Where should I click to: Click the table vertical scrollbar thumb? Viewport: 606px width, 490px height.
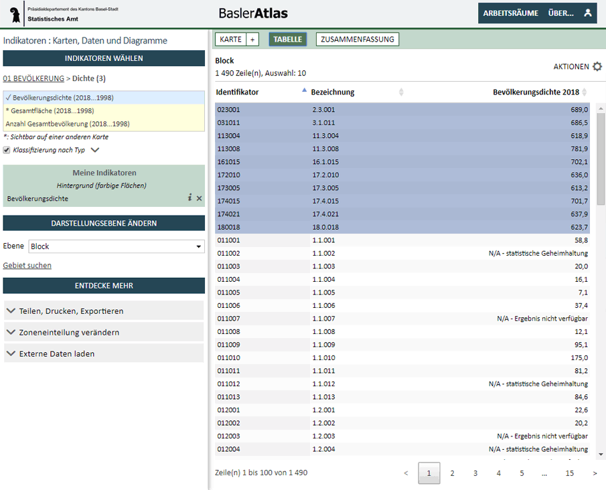pos(601,159)
